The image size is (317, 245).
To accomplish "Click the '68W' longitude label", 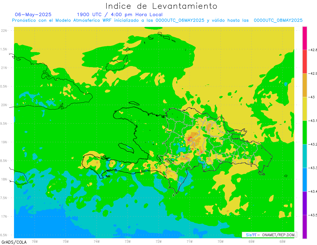I will pos(282,241).
